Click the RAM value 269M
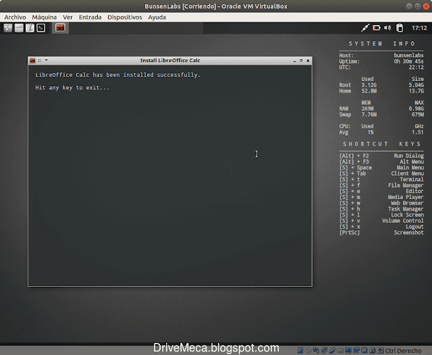Screen dimensions: 432x355 click(367, 109)
